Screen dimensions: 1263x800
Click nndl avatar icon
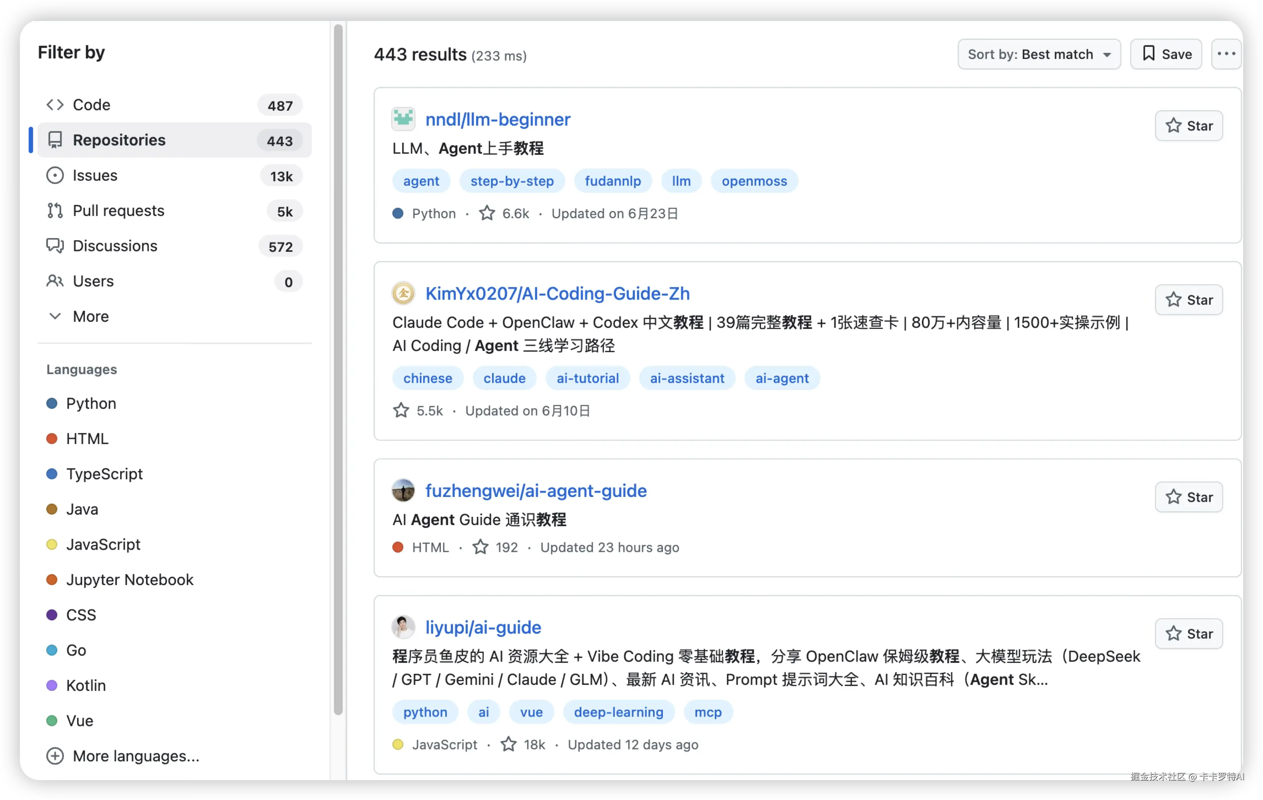[403, 119]
